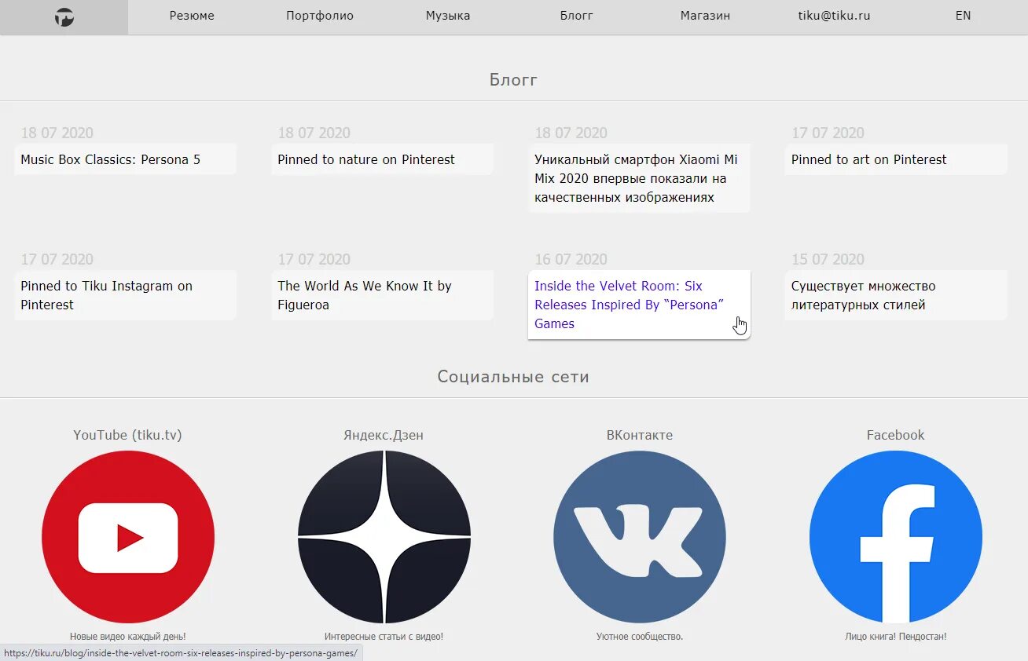Click the tiku@tiku.ru email link

834,16
